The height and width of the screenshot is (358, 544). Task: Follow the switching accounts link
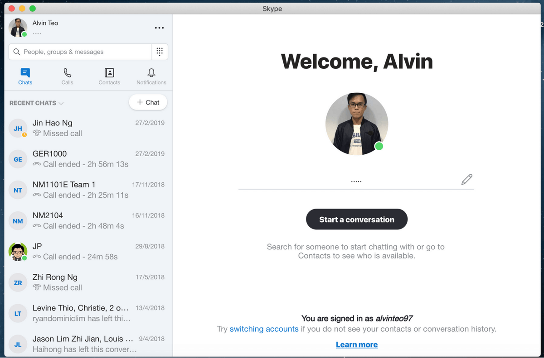coord(264,329)
